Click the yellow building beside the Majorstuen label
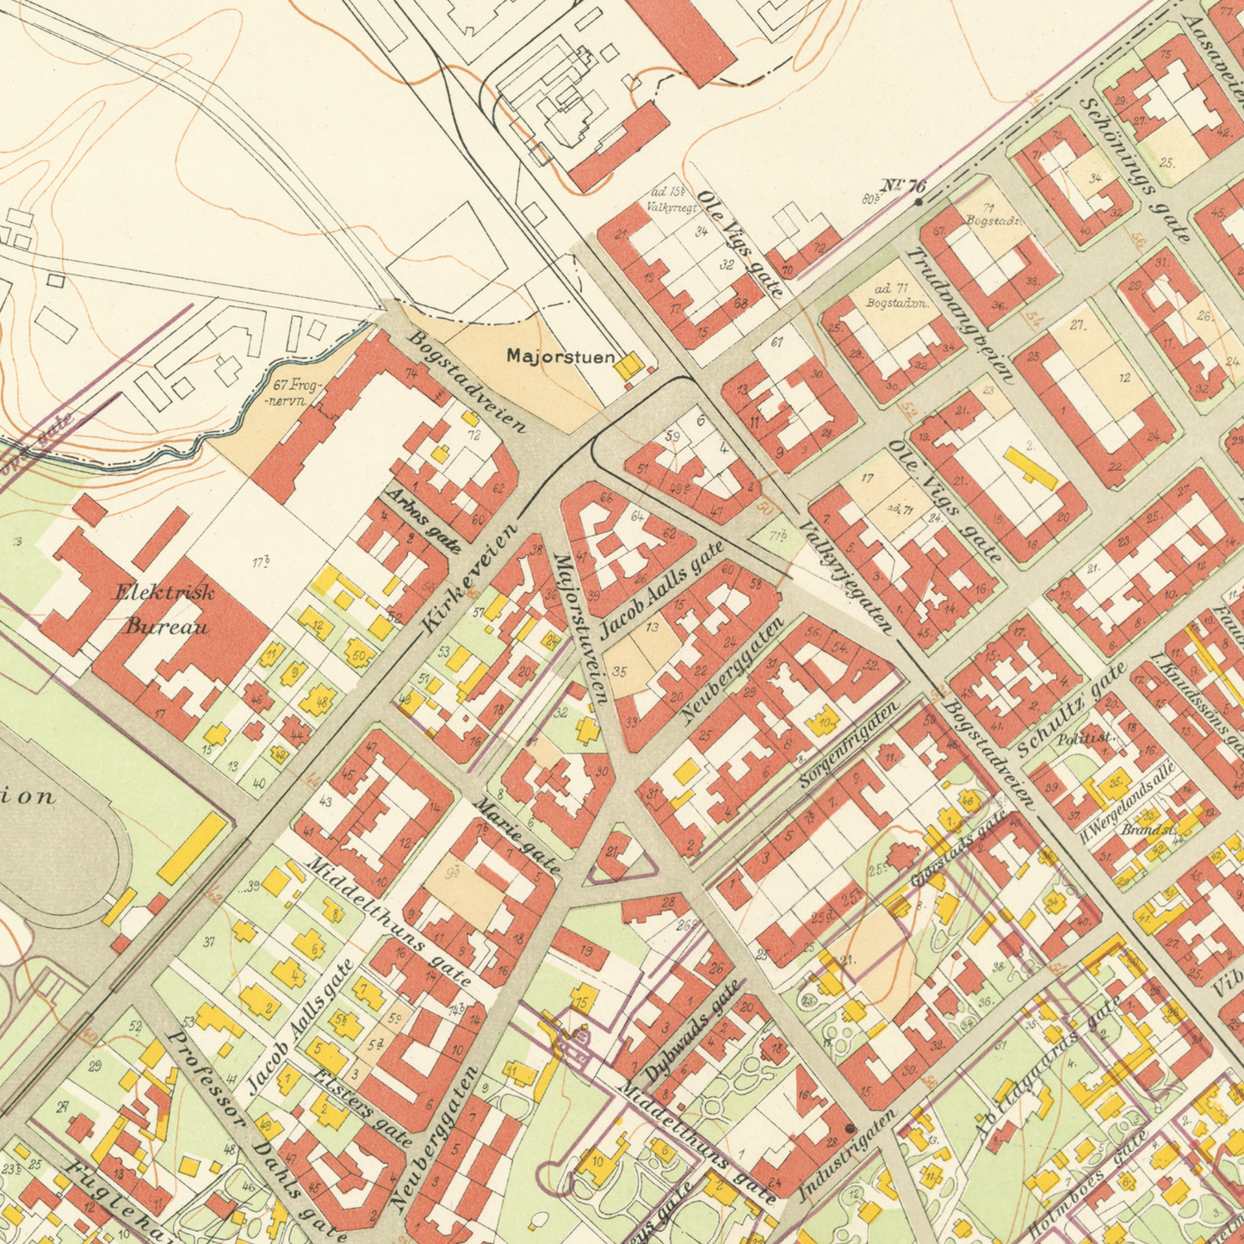 point(628,367)
